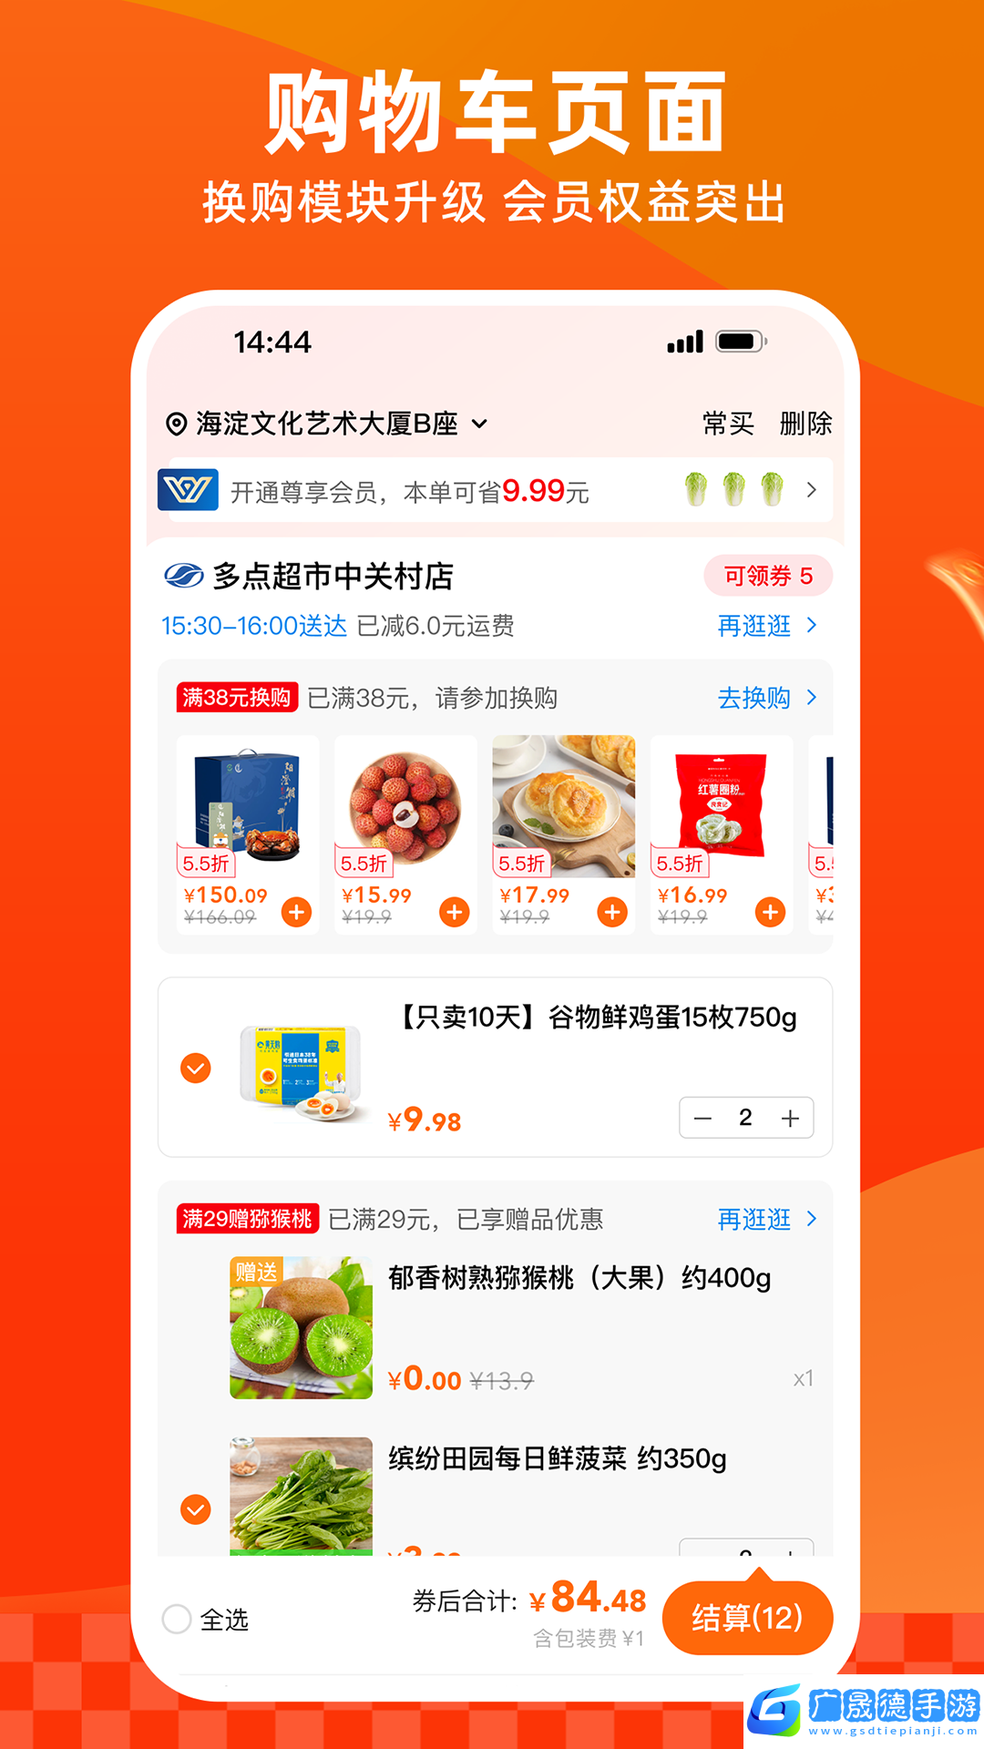Screen dimensions: 984x1749
Task: Uncheck the 鲜菠菜 item checkbox
Action: (196, 1509)
